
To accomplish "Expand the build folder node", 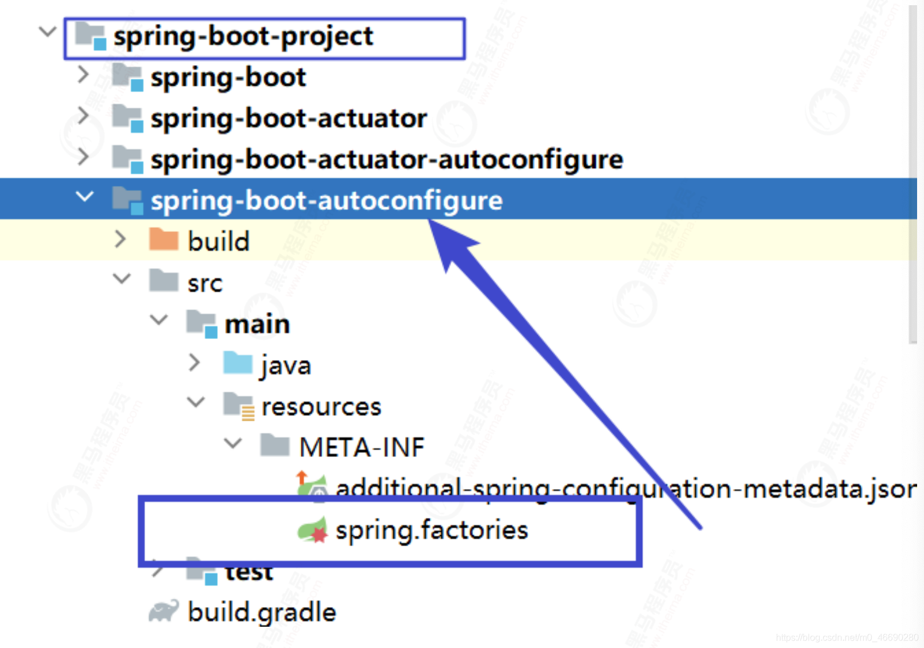I will [x=120, y=239].
